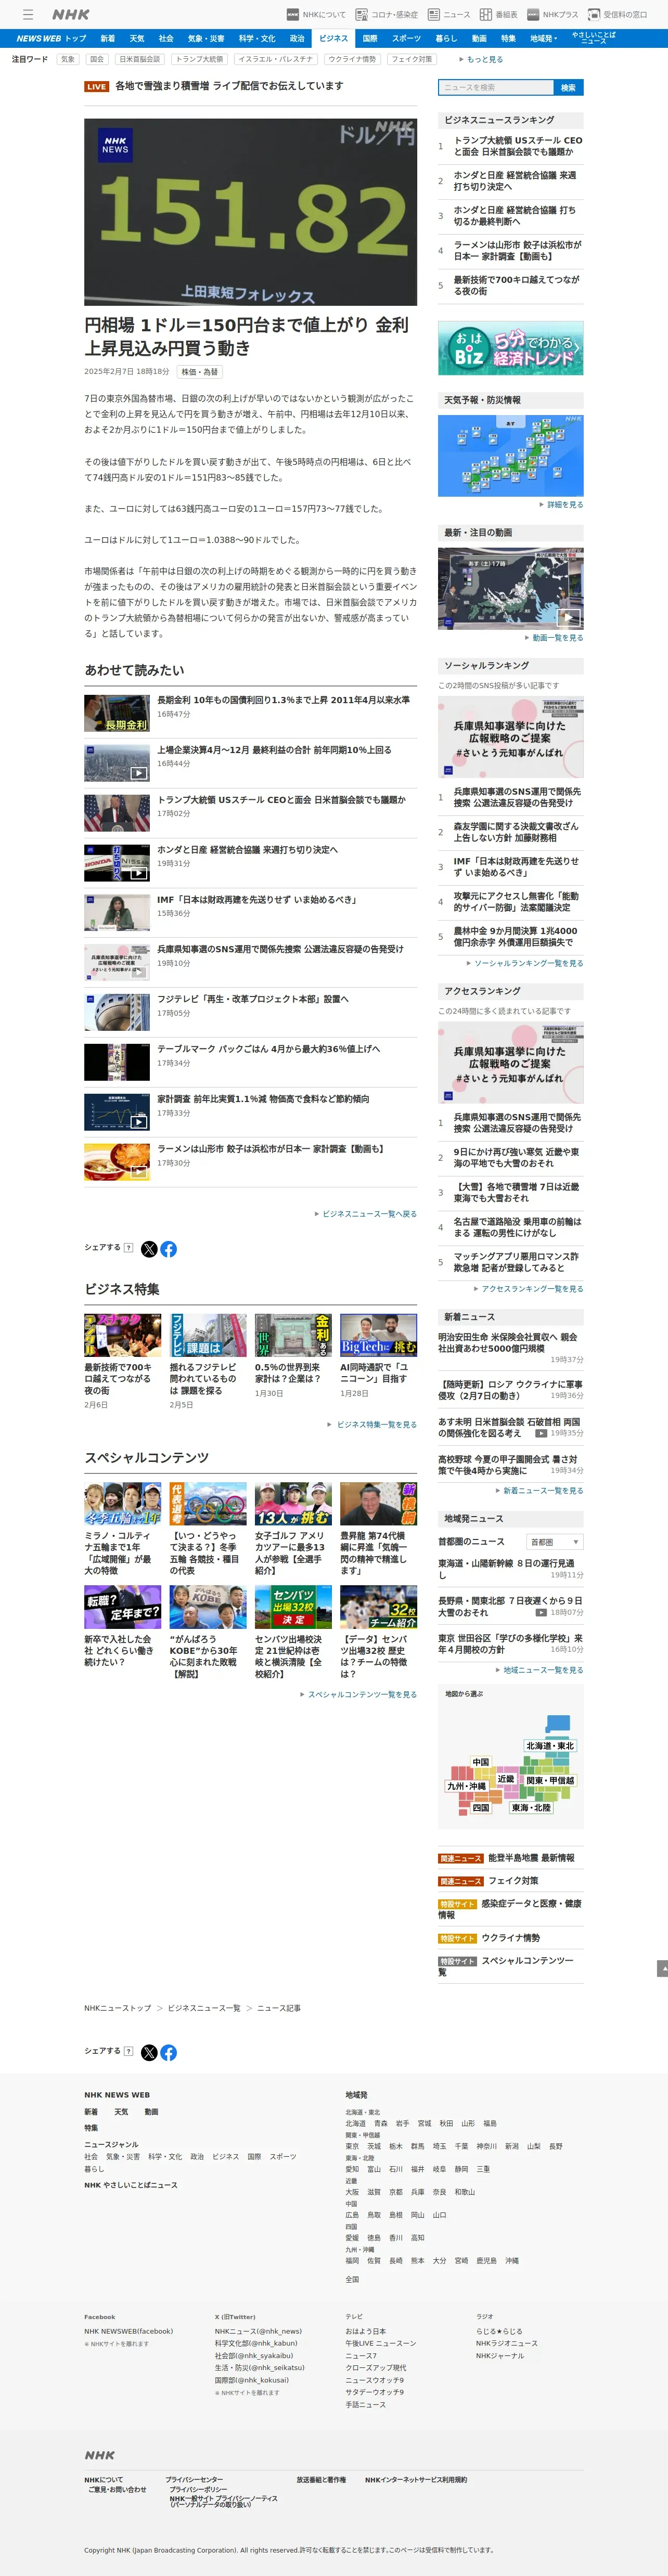Open ranking item トランプ大統領 USスチール CEO

coord(517,147)
